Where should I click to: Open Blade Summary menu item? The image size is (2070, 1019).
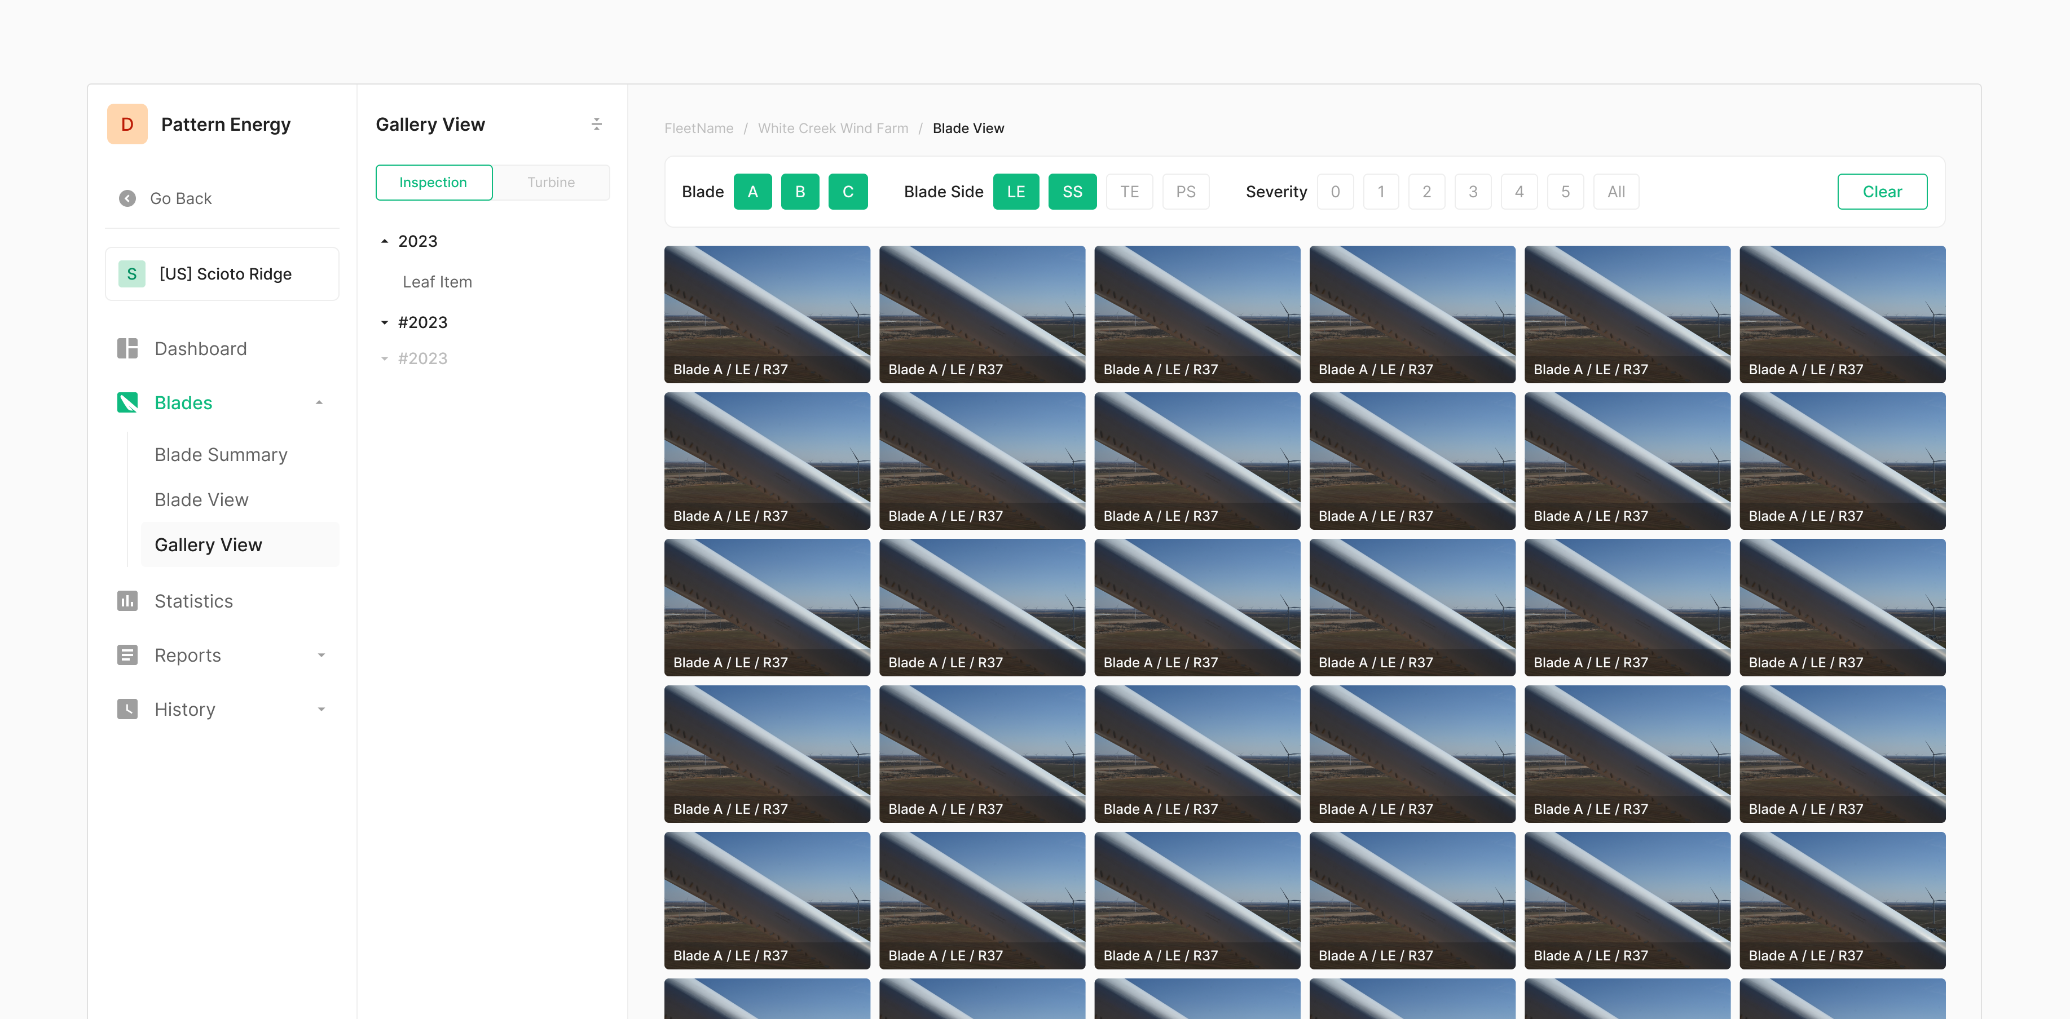pos(221,454)
